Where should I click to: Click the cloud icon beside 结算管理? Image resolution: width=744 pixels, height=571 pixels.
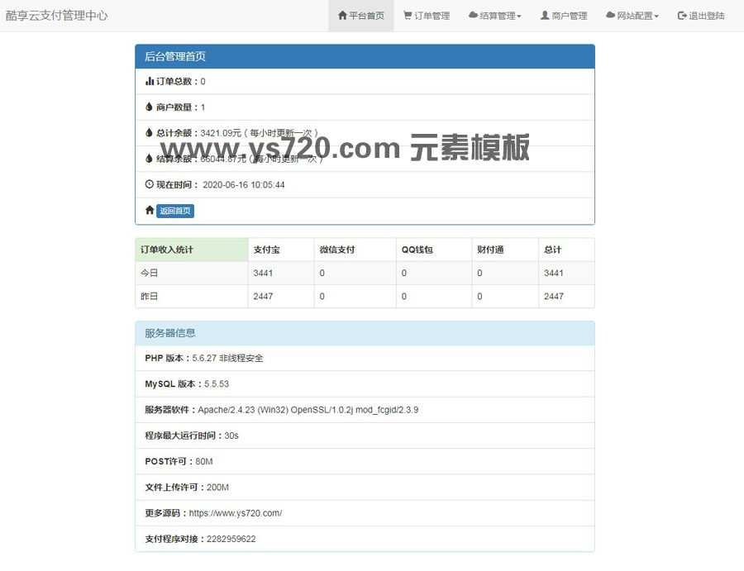coord(473,15)
